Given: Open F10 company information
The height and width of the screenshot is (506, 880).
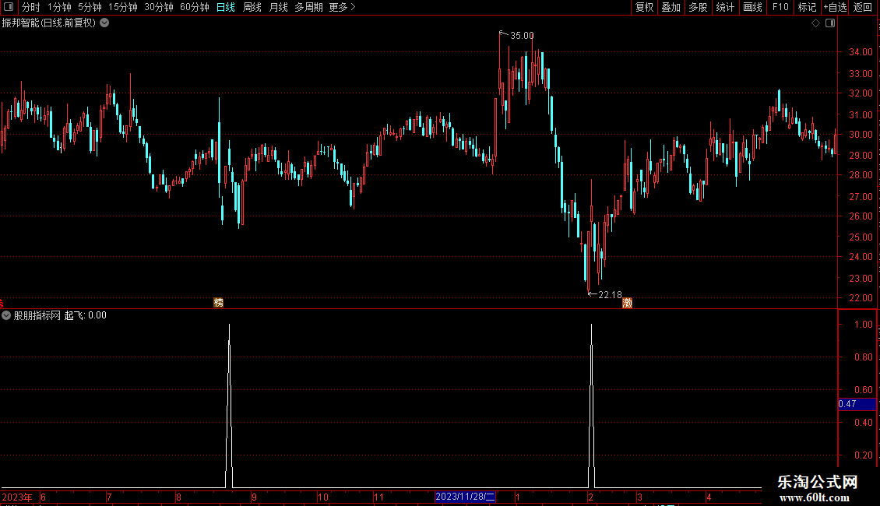Looking at the screenshot, I should 780,7.
